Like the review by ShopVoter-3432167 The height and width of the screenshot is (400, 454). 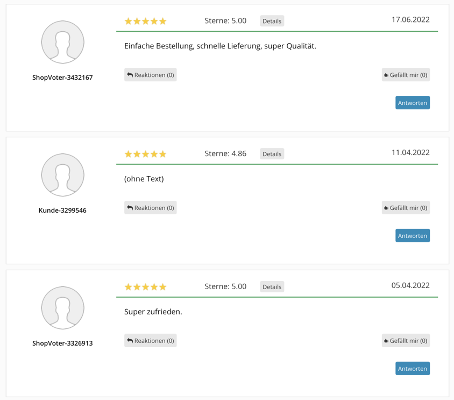(x=406, y=75)
